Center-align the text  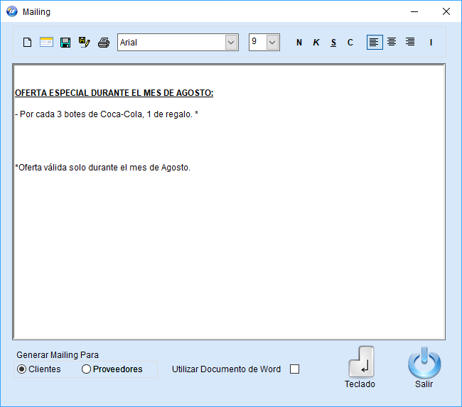click(x=392, y=42)
